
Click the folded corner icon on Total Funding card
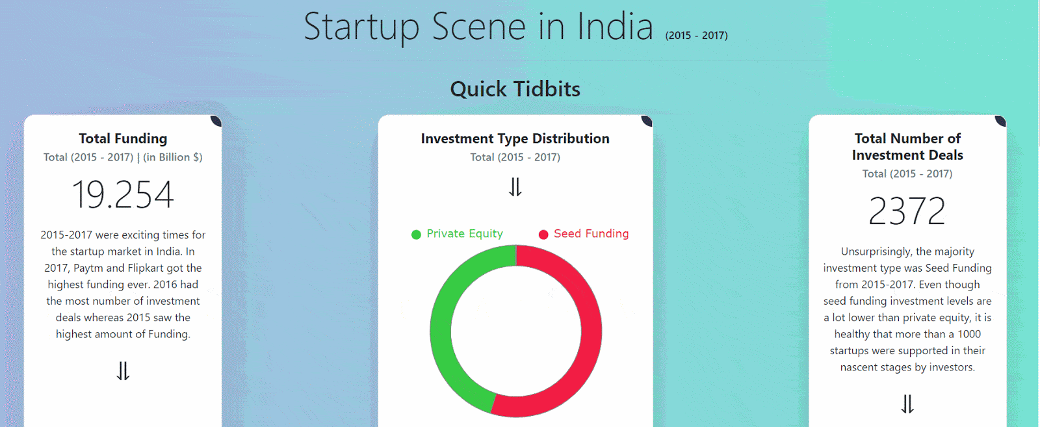point(215,122)
